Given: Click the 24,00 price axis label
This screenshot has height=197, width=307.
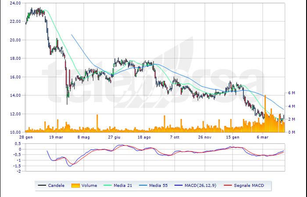Looking at the screenshot, I should (x=15, y=3).
